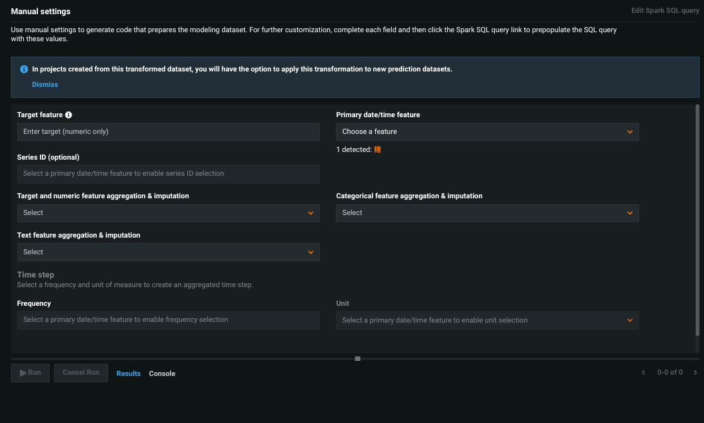704x423 pixels.
Task: Open the Primary date/time feature dropdown
Action: pyautogui.click(x=486, y=132)
